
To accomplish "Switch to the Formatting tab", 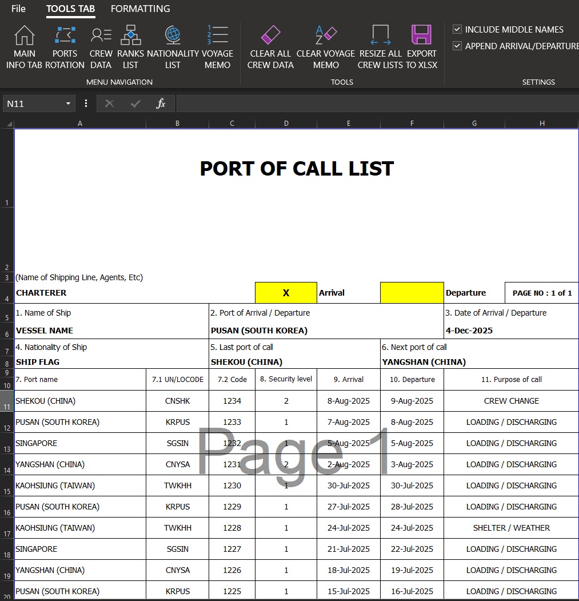I will click(x=140, y=9).
